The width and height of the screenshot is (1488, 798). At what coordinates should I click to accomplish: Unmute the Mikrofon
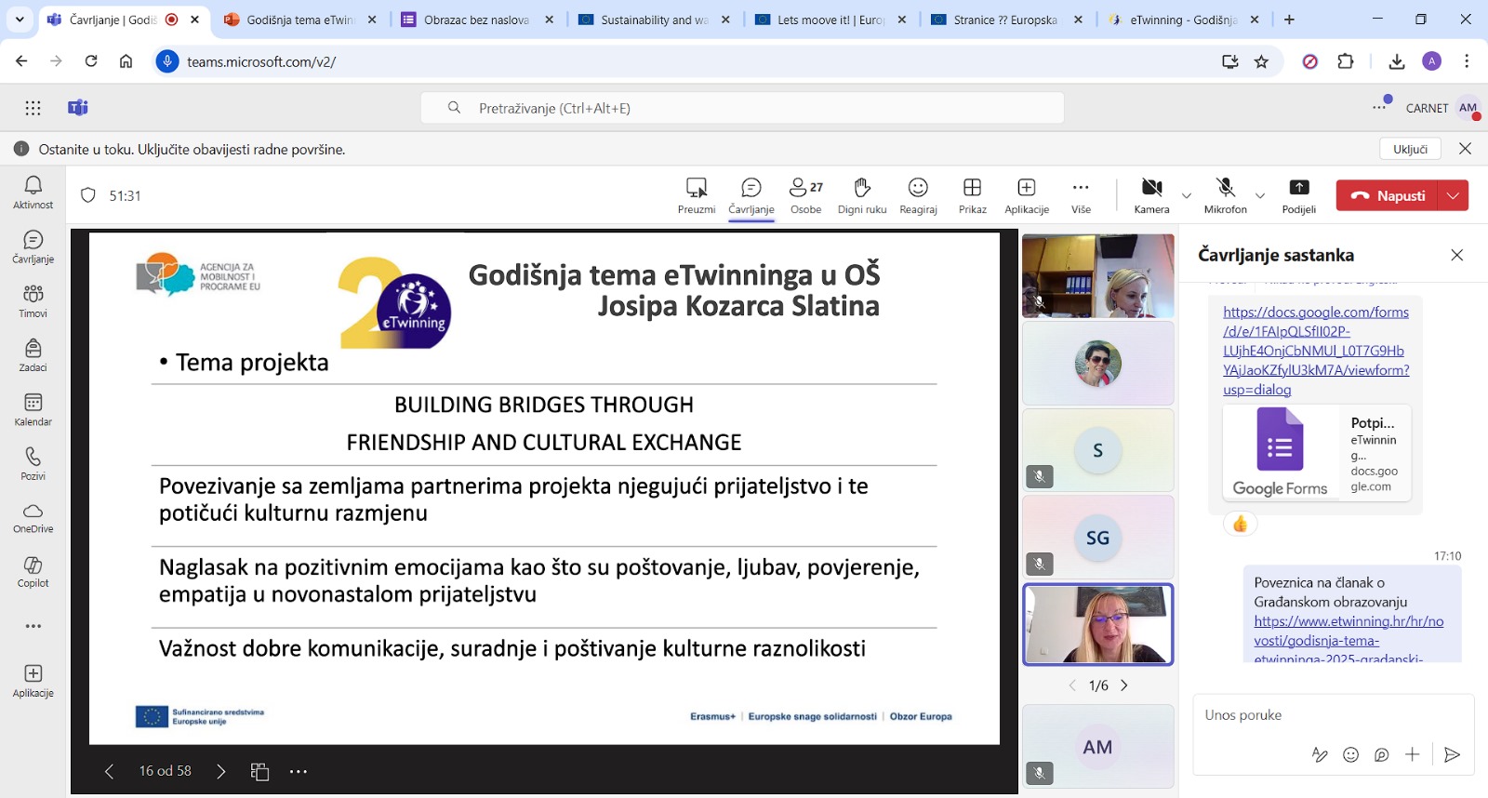[1226, 195]
